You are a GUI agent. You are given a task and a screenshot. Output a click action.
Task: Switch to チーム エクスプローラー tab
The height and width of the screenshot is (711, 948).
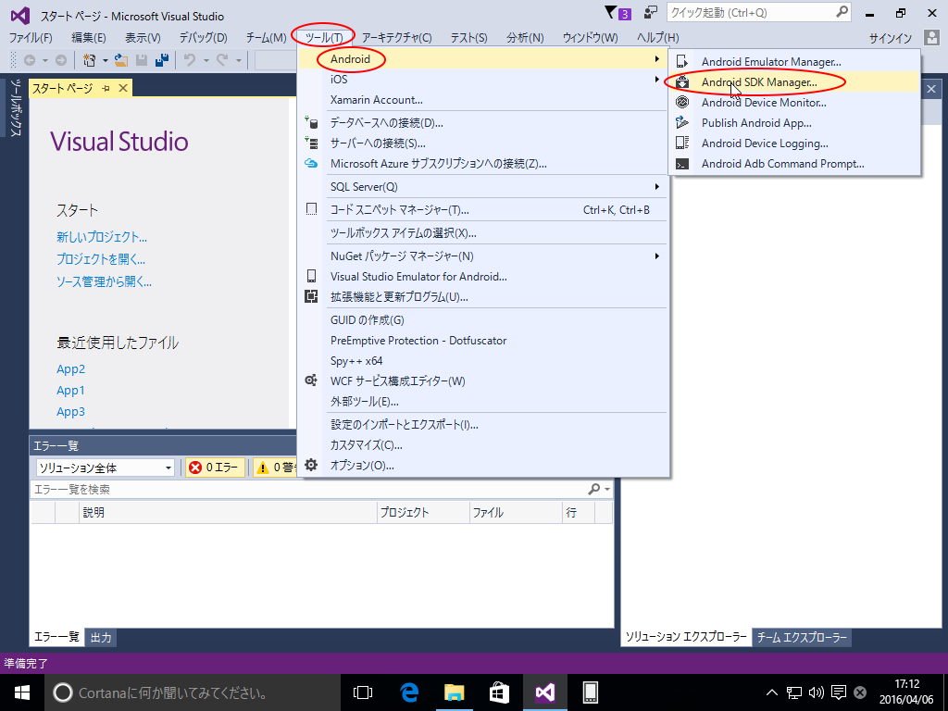pyautogui.click(x=802, y=637)
